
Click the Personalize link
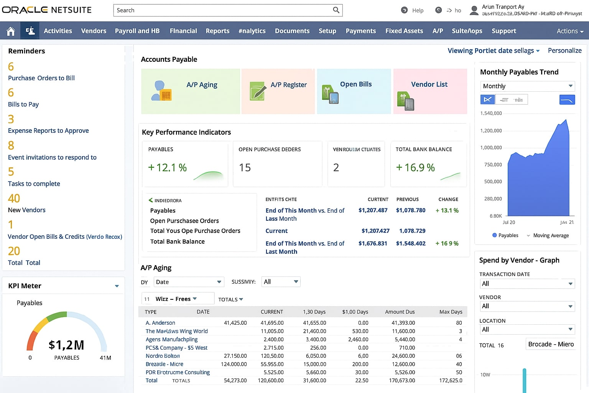point(564,51)
